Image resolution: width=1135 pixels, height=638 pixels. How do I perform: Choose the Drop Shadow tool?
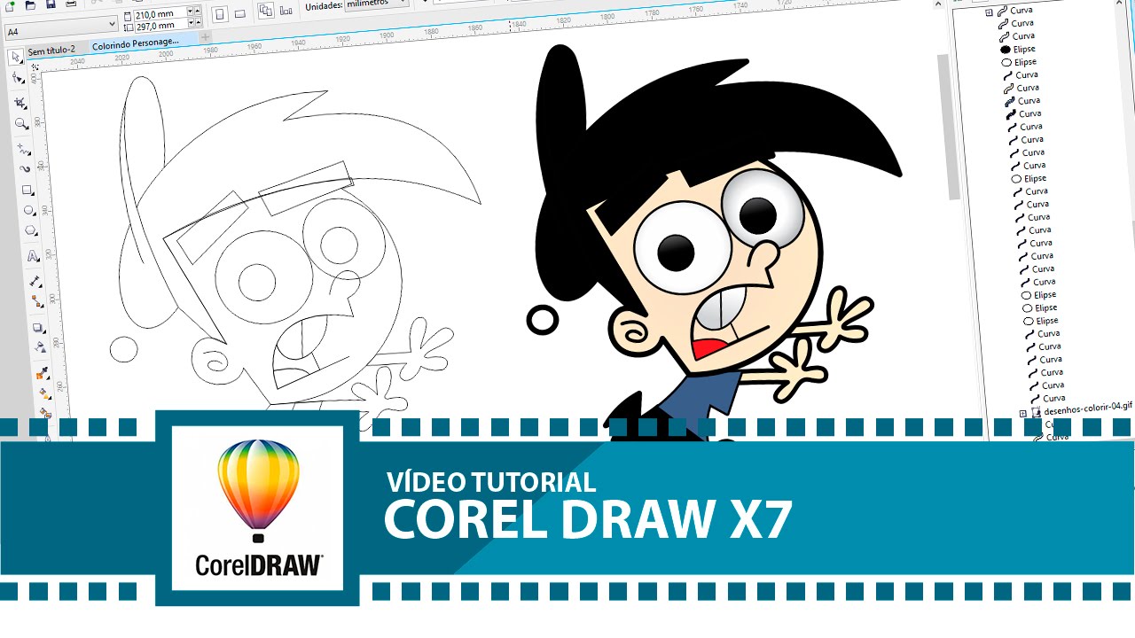pos(38,327)
